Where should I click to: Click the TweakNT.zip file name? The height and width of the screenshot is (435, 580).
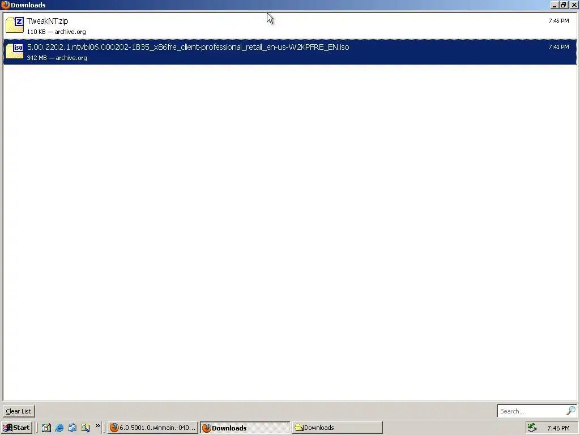click(x=48, y=21)
